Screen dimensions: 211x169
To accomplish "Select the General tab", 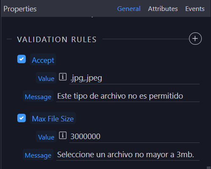I will (129, 9).
